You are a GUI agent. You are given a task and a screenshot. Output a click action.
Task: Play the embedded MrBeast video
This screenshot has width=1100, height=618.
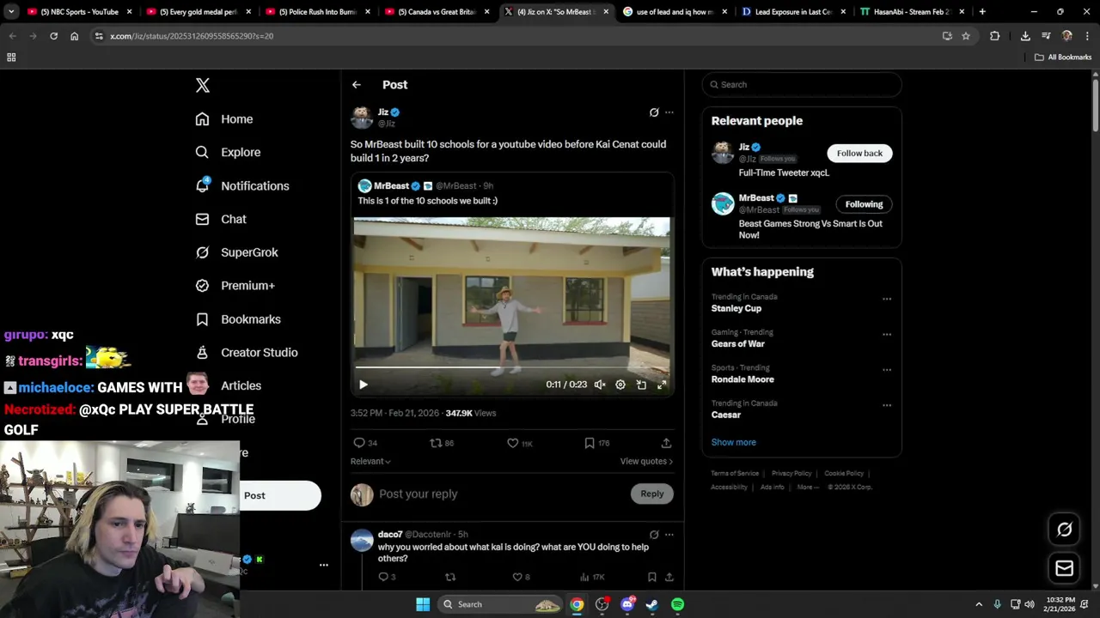click(364, 385)
